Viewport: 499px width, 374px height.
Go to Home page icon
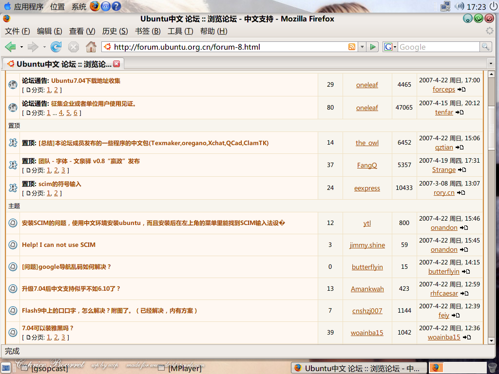tap(91, 47)
